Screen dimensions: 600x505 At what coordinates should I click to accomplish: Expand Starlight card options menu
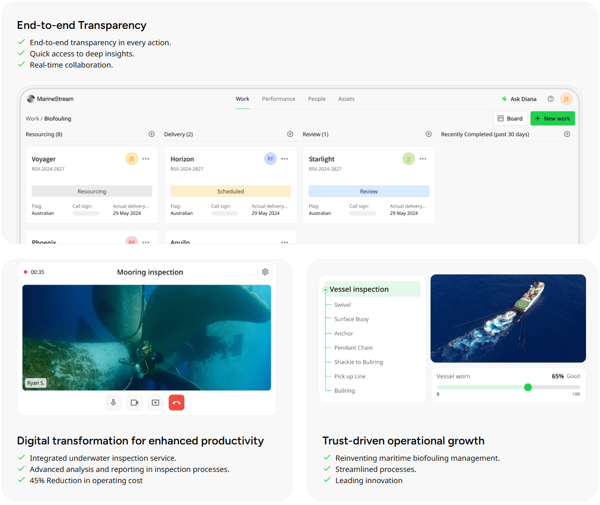pyautogui.click(x=423, y=159)
